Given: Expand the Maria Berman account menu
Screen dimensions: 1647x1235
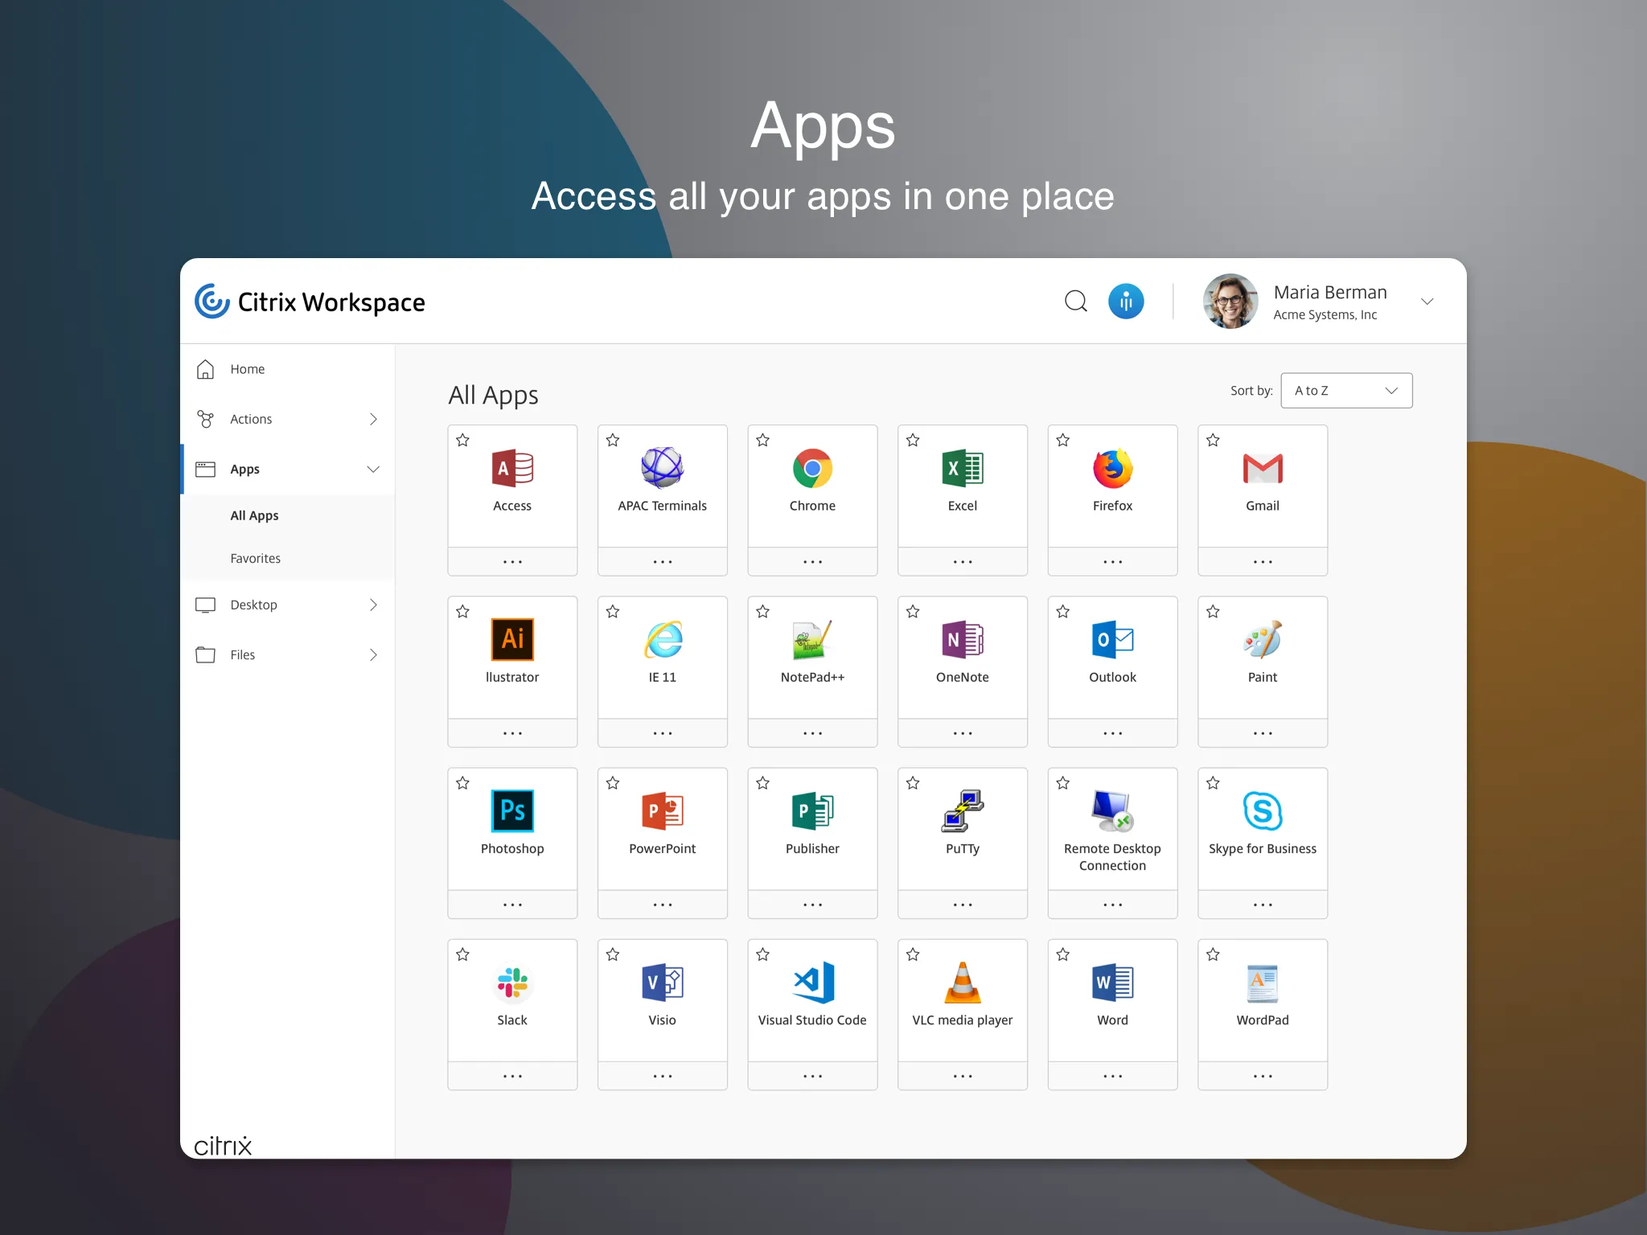Looking at the screenshot, I should point(1429,302).
